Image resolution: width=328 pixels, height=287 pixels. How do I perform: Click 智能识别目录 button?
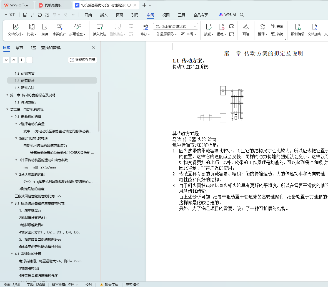tap(82, 60)
